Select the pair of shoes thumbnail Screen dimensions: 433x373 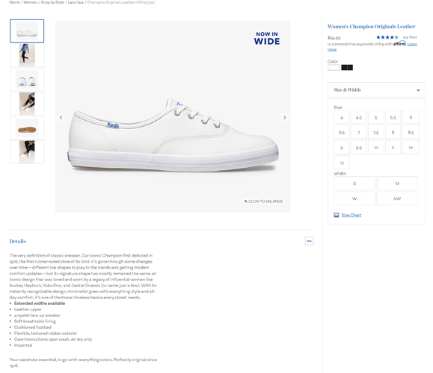point(27,80)
